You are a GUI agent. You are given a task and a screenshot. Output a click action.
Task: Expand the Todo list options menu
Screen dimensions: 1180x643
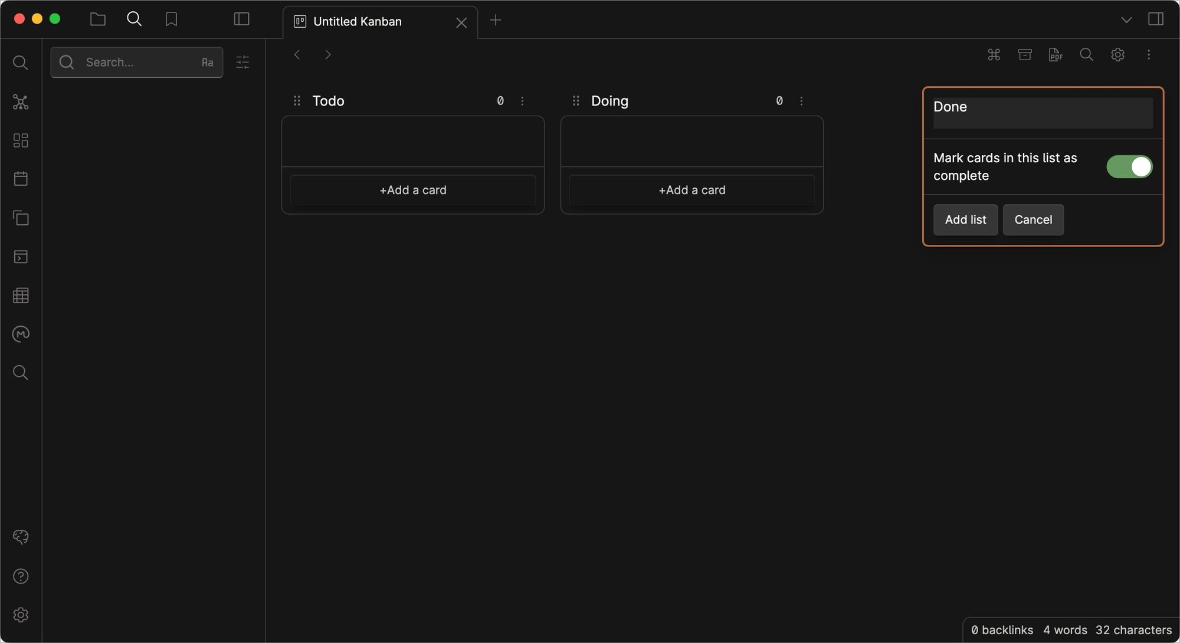(523, 101)
